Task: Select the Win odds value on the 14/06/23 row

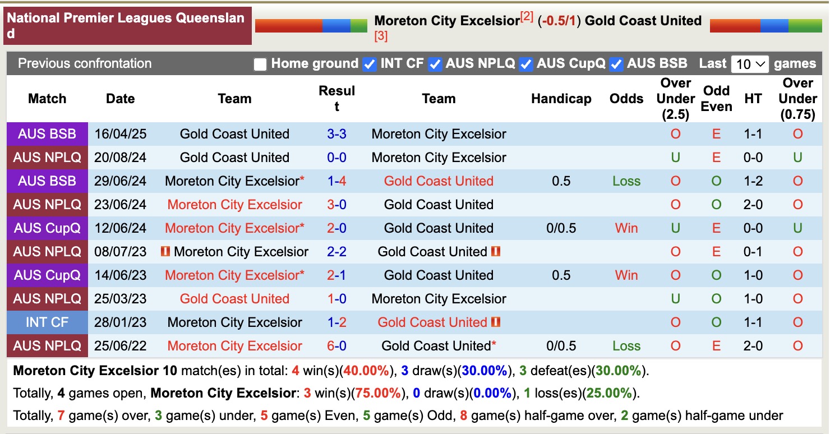Action: click(x=626, y=275)
